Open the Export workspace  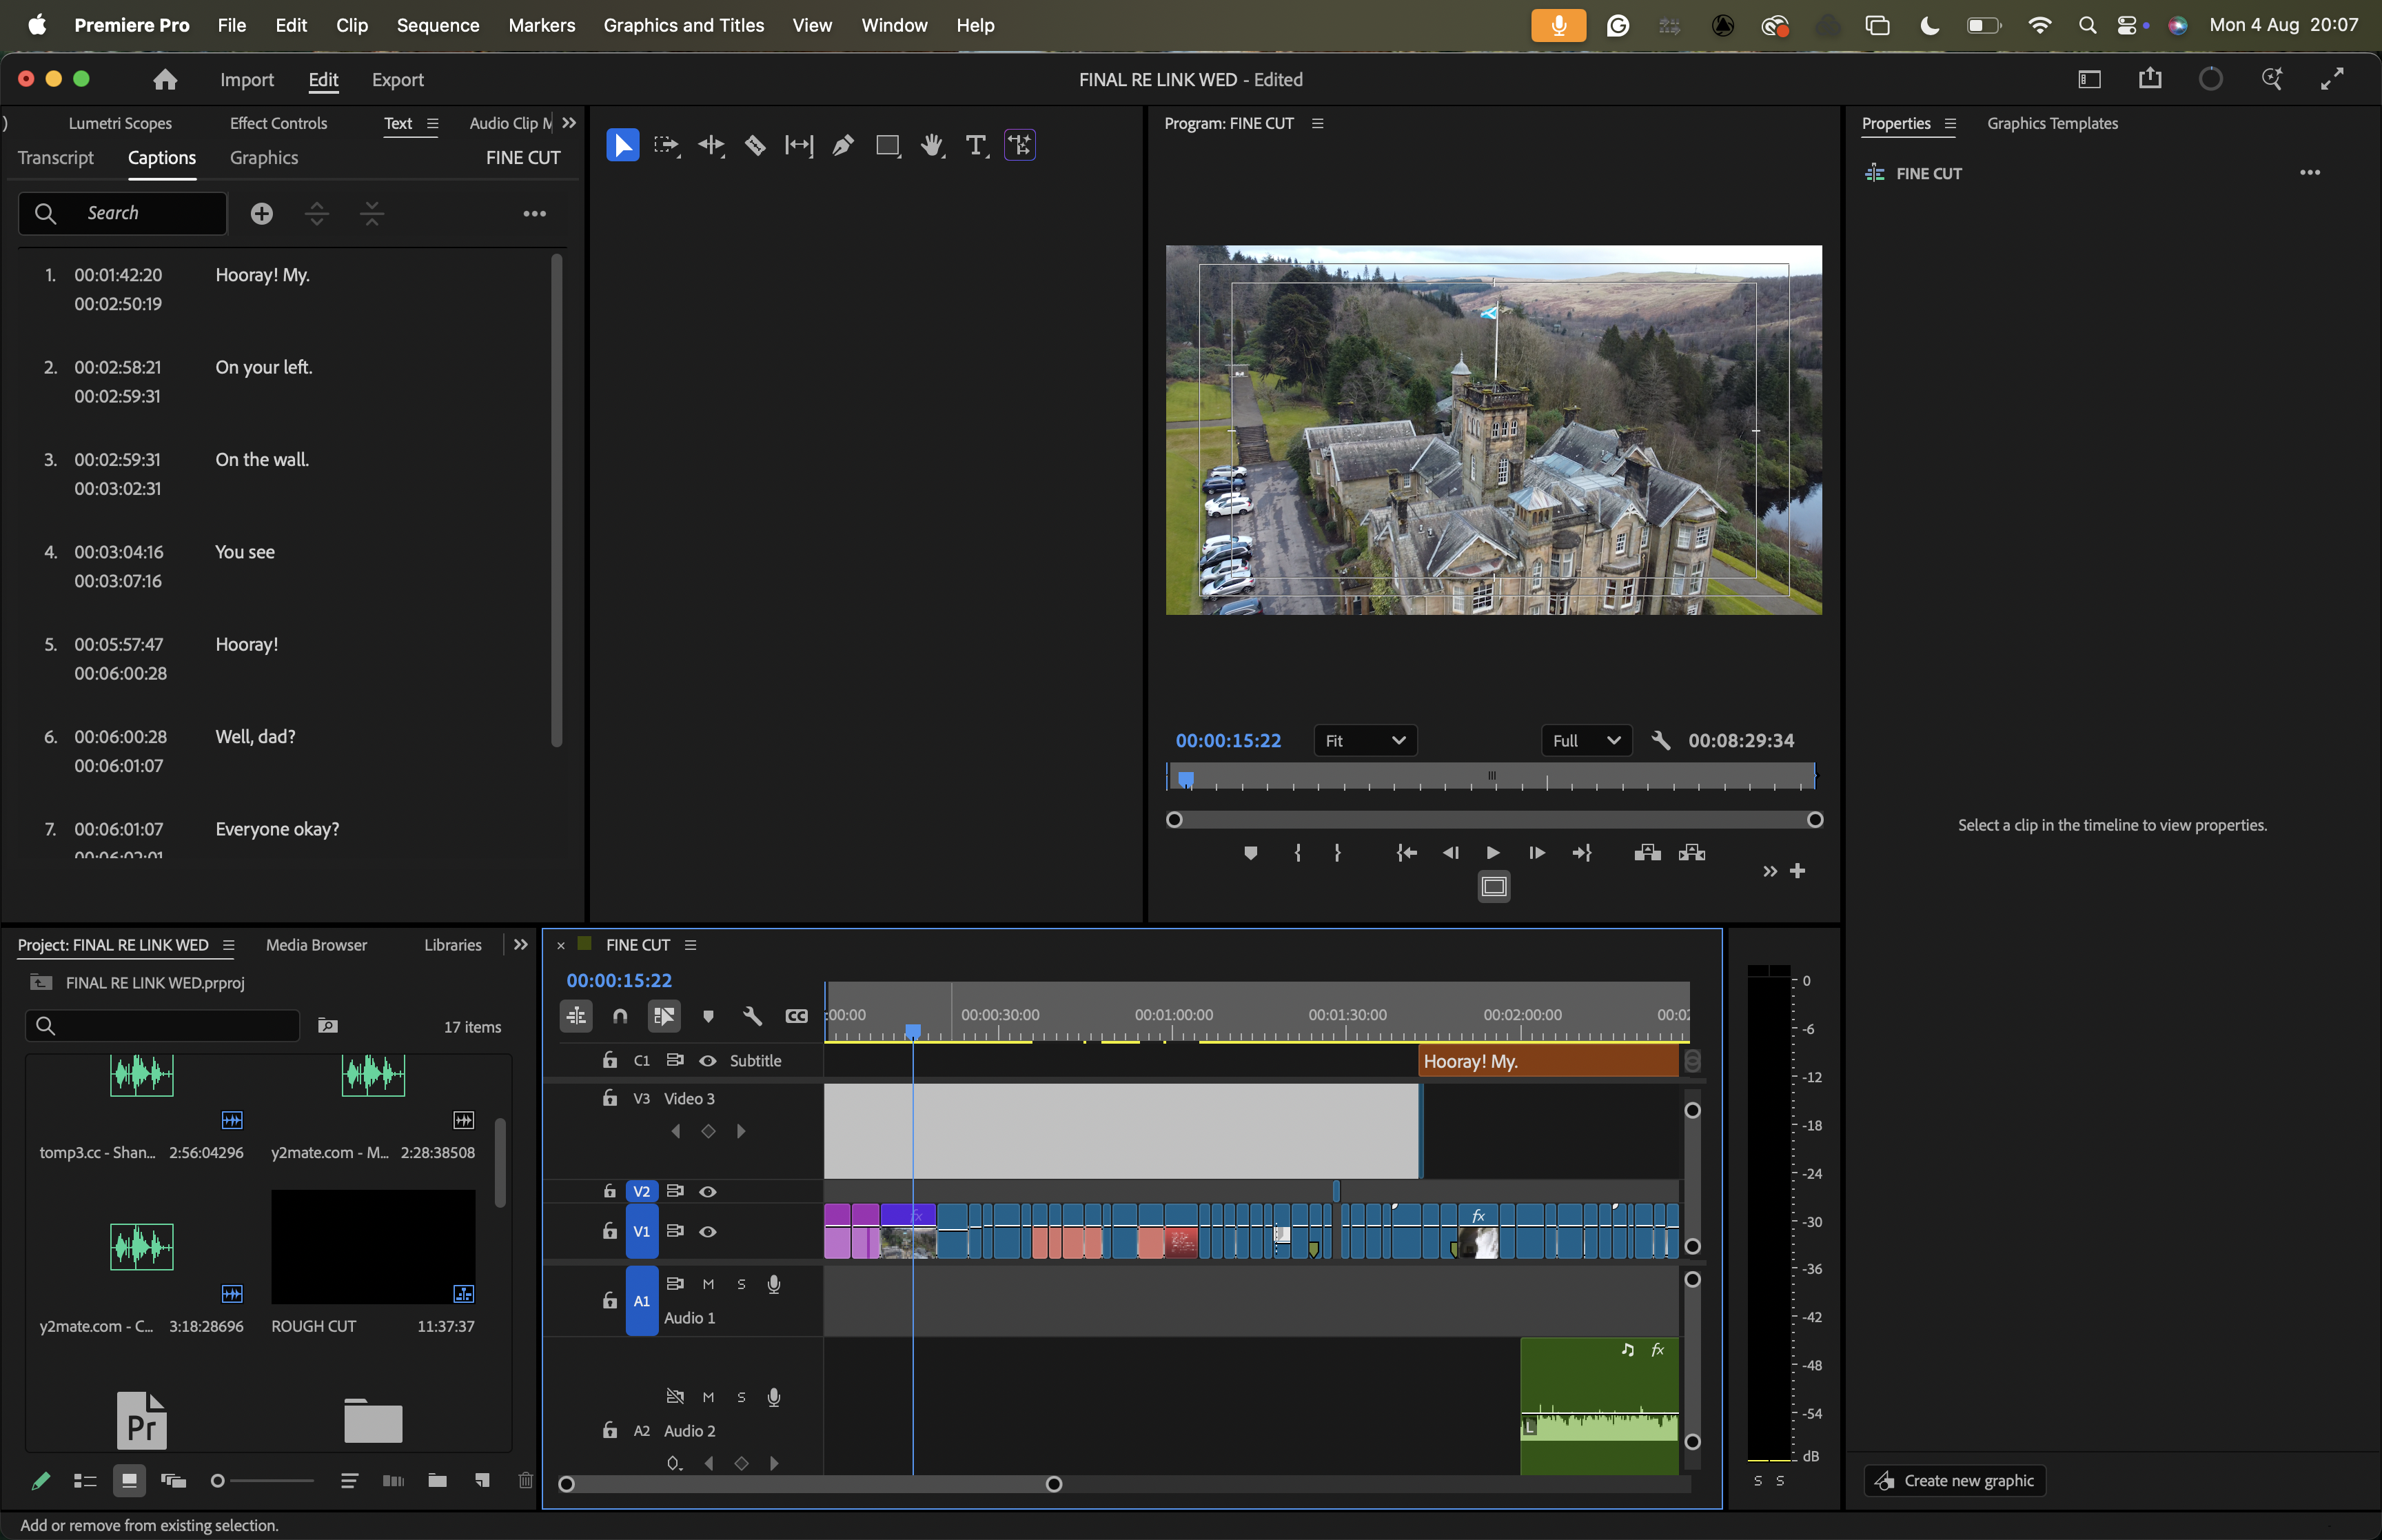[397, 80]
